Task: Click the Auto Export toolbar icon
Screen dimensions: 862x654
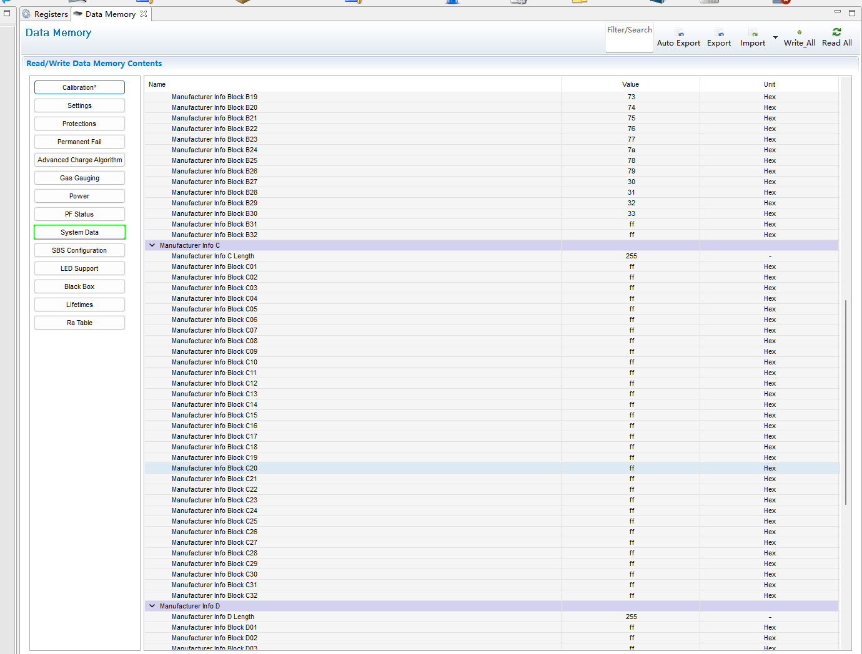Action: [x=680, y=34]
